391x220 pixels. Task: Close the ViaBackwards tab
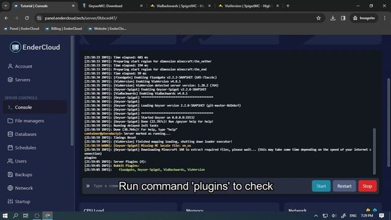click(209, 5)
